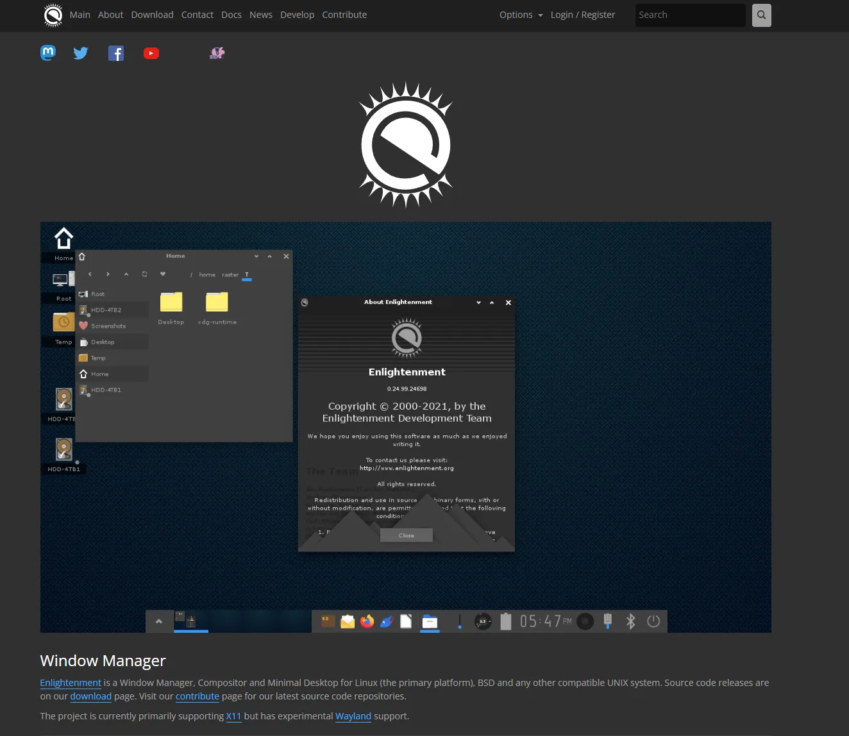Select HDD-4TB2 in the Home window sidebar
849x736 pixels.
pyautogui.click(x=113, y=310)
